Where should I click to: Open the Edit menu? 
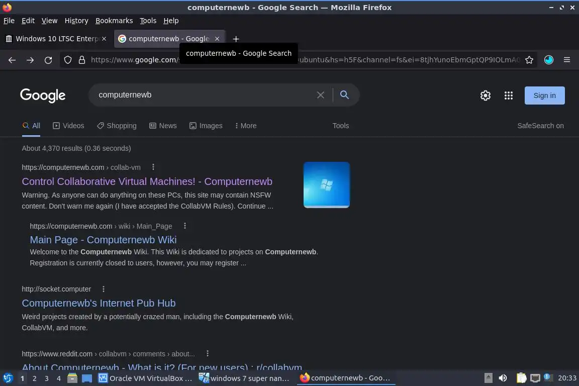pyautogui.click(x=28, y=21)
